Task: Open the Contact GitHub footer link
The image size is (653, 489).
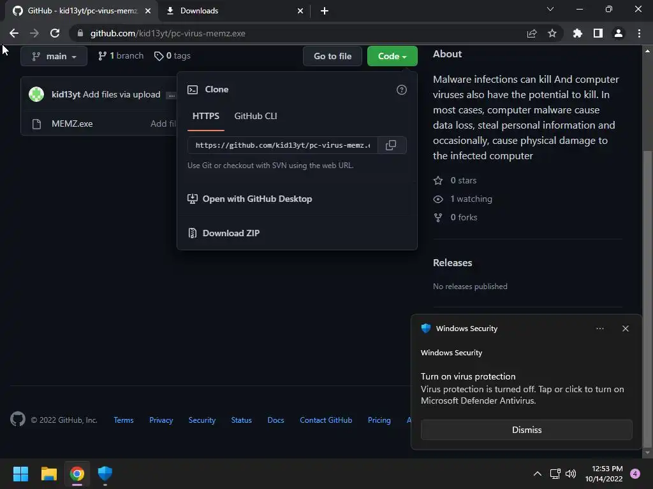Action: [x=326, y=420]
